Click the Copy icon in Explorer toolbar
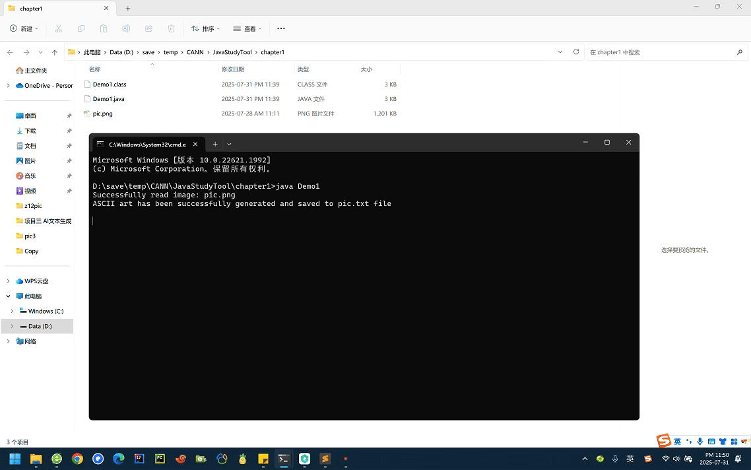Screen dimensions: 751x470 (81, 29)
